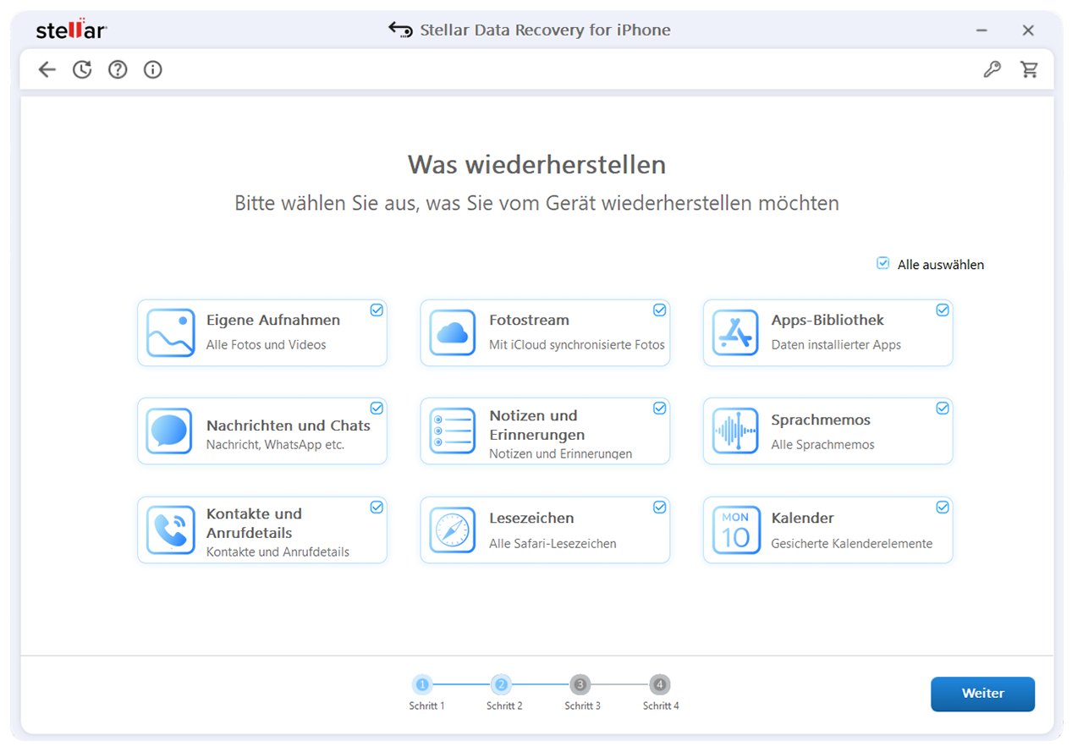Click the Kalender MON 10 icon
The image size is (1072, 752).
735,530
